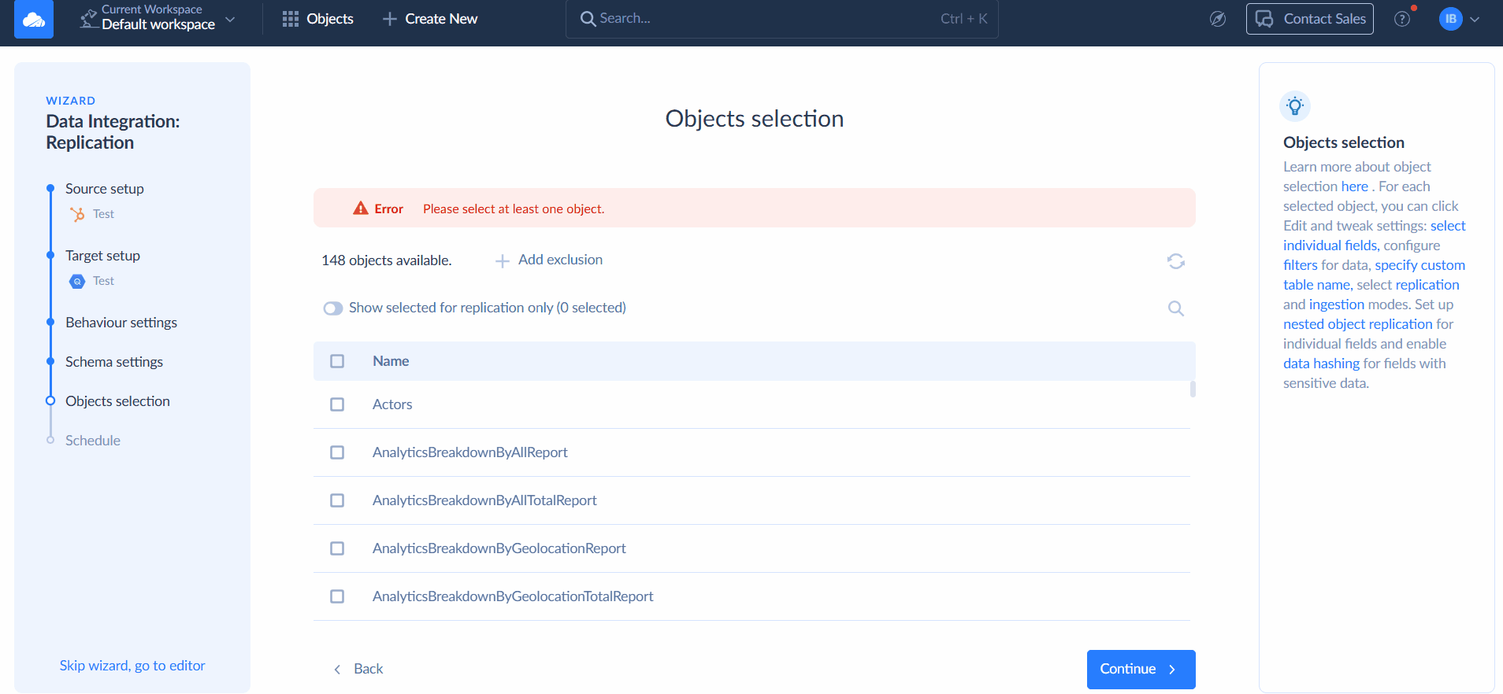Open the 'here' help link

point(1355,186)
